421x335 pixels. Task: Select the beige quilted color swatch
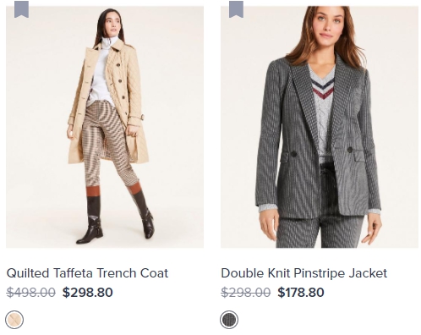pos(14,320)
